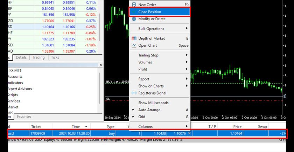Click the Open Chart line icon
Image resolution: width=294 pixels, height=152 pixels.
pyautogui.click(x=134, y=45)
